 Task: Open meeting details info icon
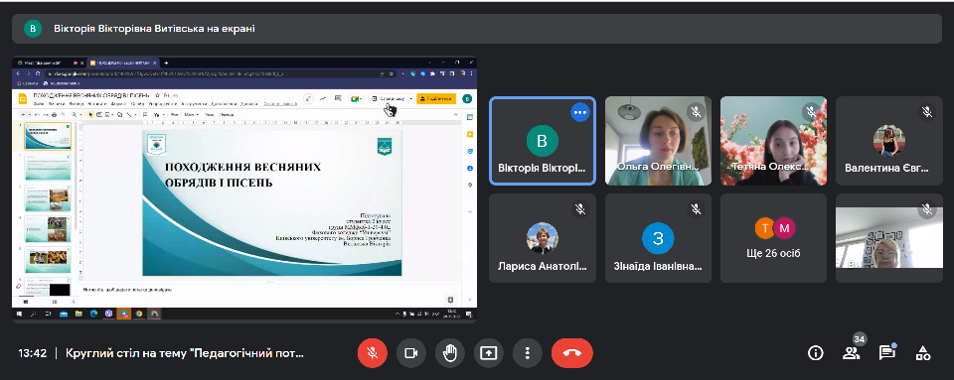pyautogui.click(x=815, y=352)
